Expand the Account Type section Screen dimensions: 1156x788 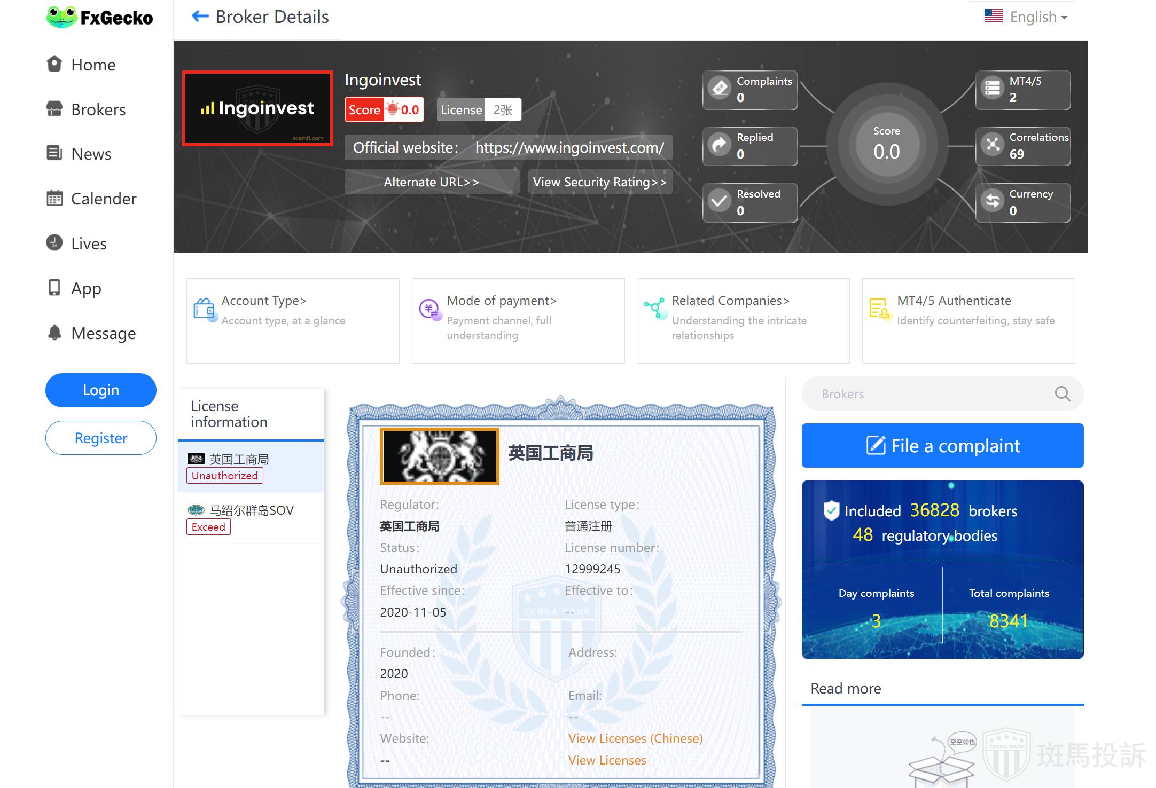[x=264, y=301]
